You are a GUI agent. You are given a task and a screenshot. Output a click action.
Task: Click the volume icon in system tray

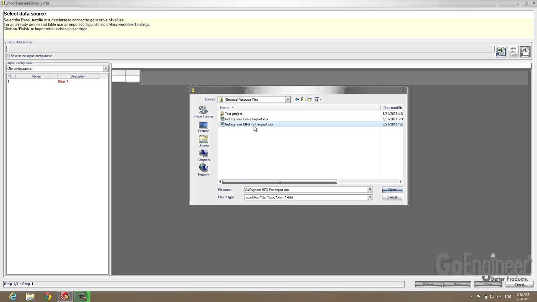499,297
